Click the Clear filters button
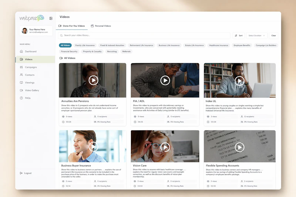 click(273, 35)
